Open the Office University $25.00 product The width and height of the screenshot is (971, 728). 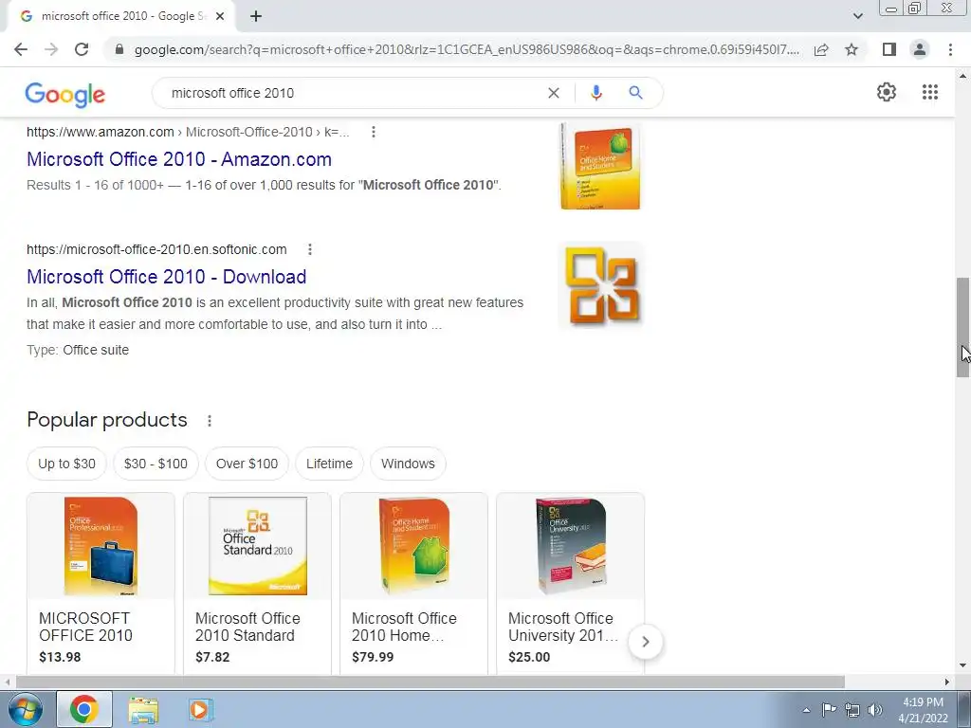(x=570, y=583)
